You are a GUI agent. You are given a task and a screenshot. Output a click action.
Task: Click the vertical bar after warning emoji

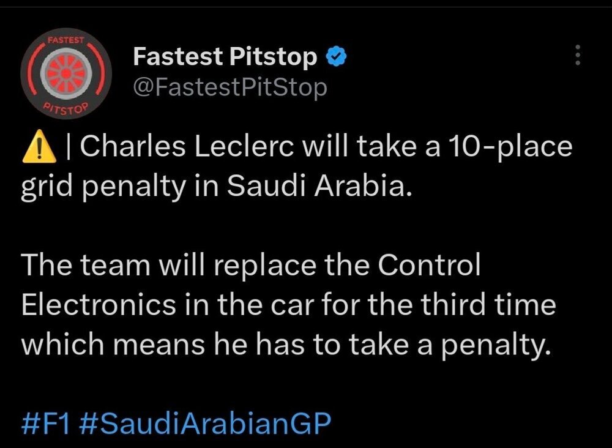point(69,147)
